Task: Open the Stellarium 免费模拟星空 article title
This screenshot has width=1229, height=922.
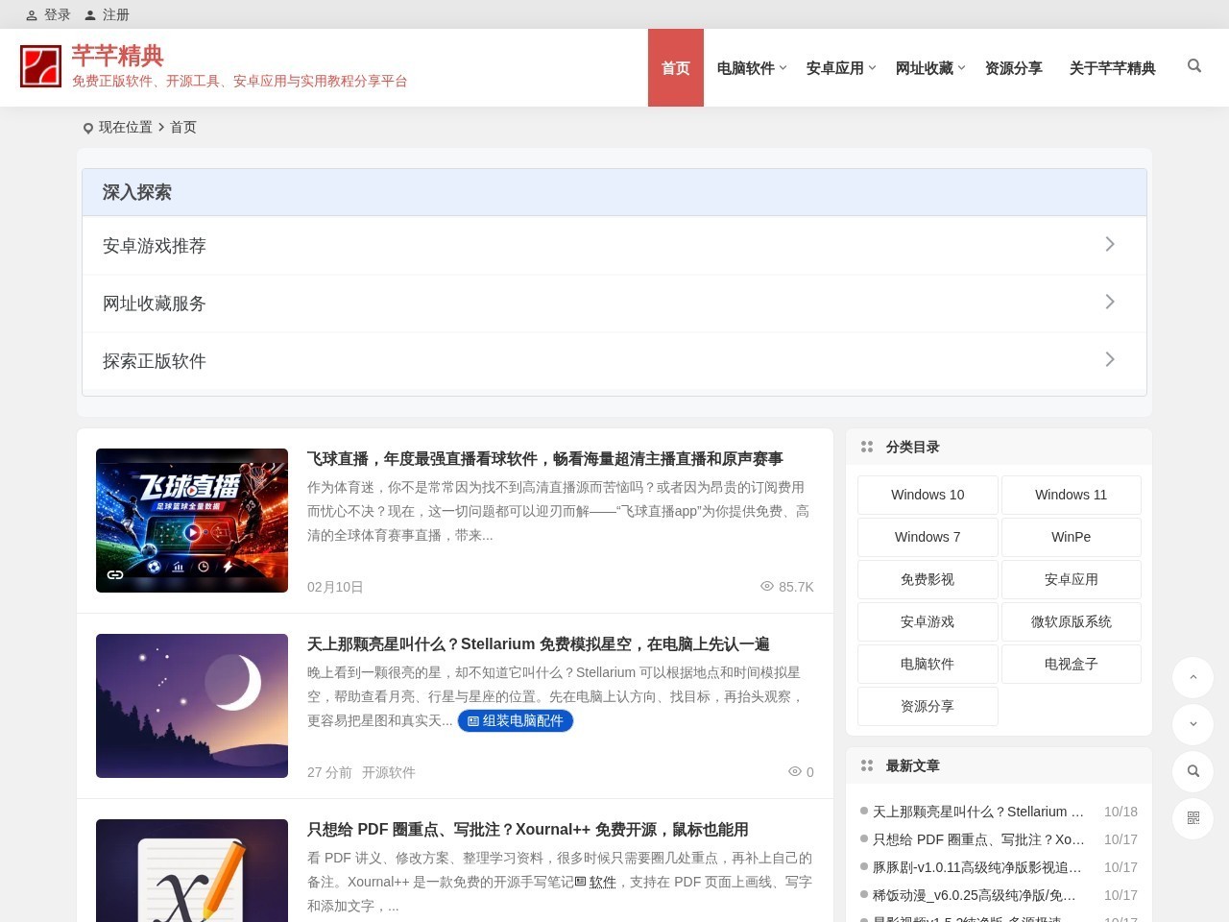Action: [539, 644]
